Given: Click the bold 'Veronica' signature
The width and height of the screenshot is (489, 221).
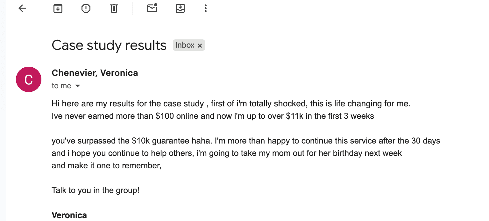Looking at the screenshot, I should 69,215.
